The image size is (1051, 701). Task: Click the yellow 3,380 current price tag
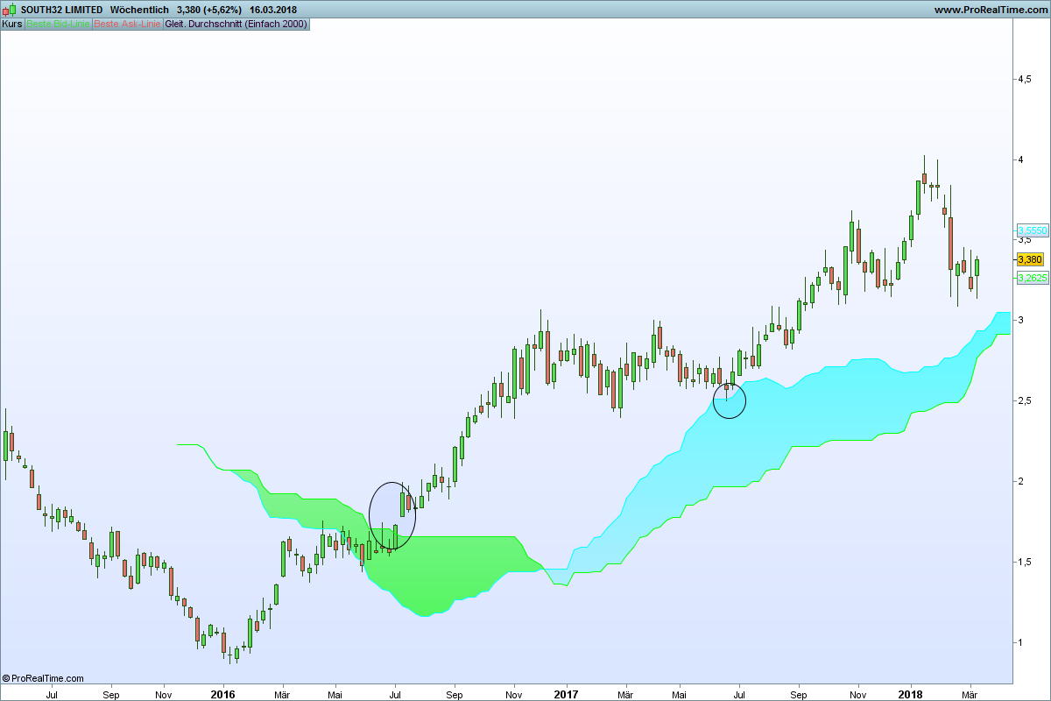click(x=1030, y=259)
